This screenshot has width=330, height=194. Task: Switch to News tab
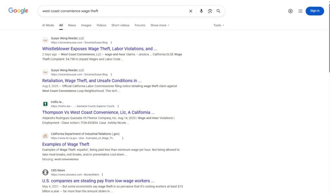72,25
